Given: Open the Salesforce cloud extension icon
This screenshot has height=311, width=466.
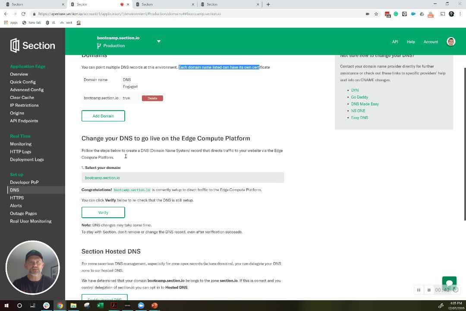Looking at the screenshot, I should pos(413,14).
